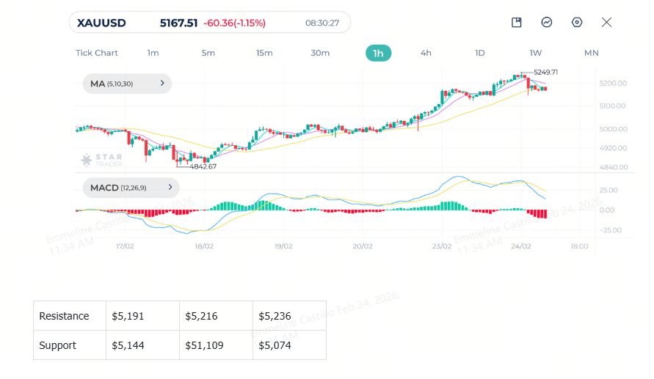Open the MA indicator pill

click(127, 84)
